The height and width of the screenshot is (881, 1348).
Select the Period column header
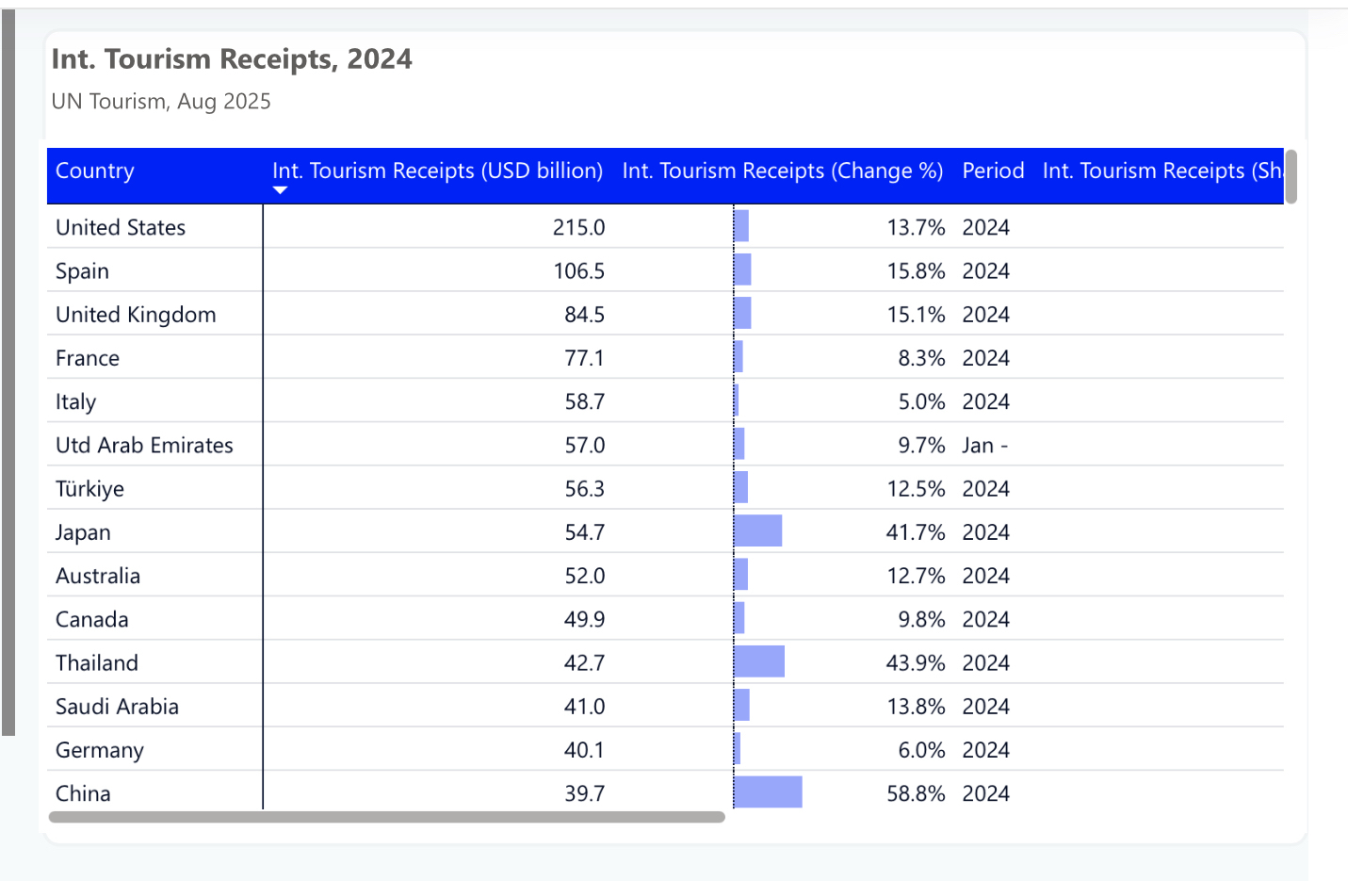(x=993, y=171)
